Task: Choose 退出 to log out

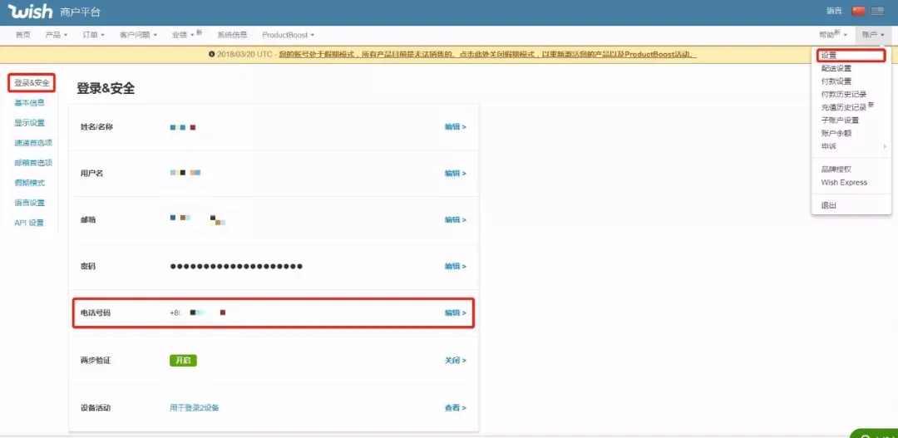Action: tap(829, 205)
